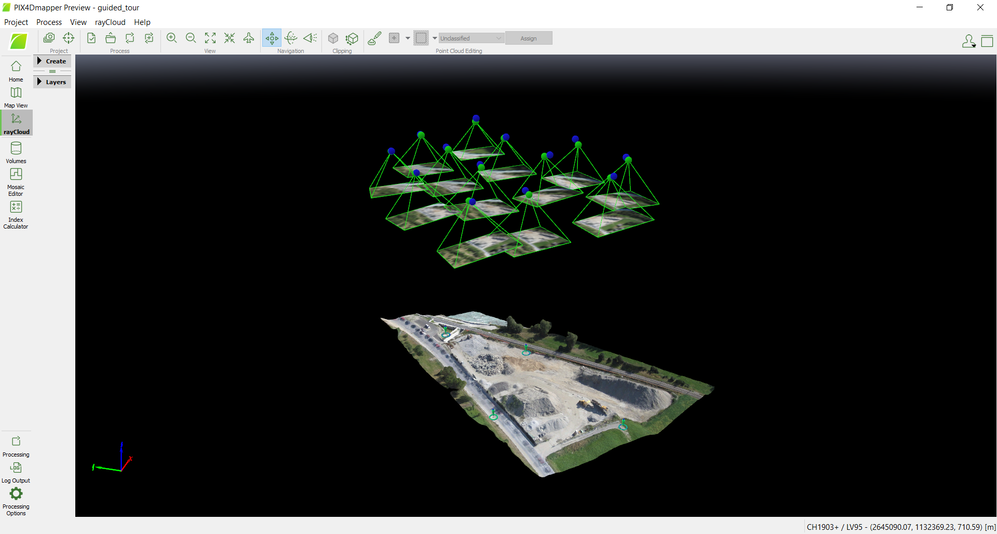Open the rayCloud menu
This screenshot has height=534, width=997.
click(x=110, y=22)
